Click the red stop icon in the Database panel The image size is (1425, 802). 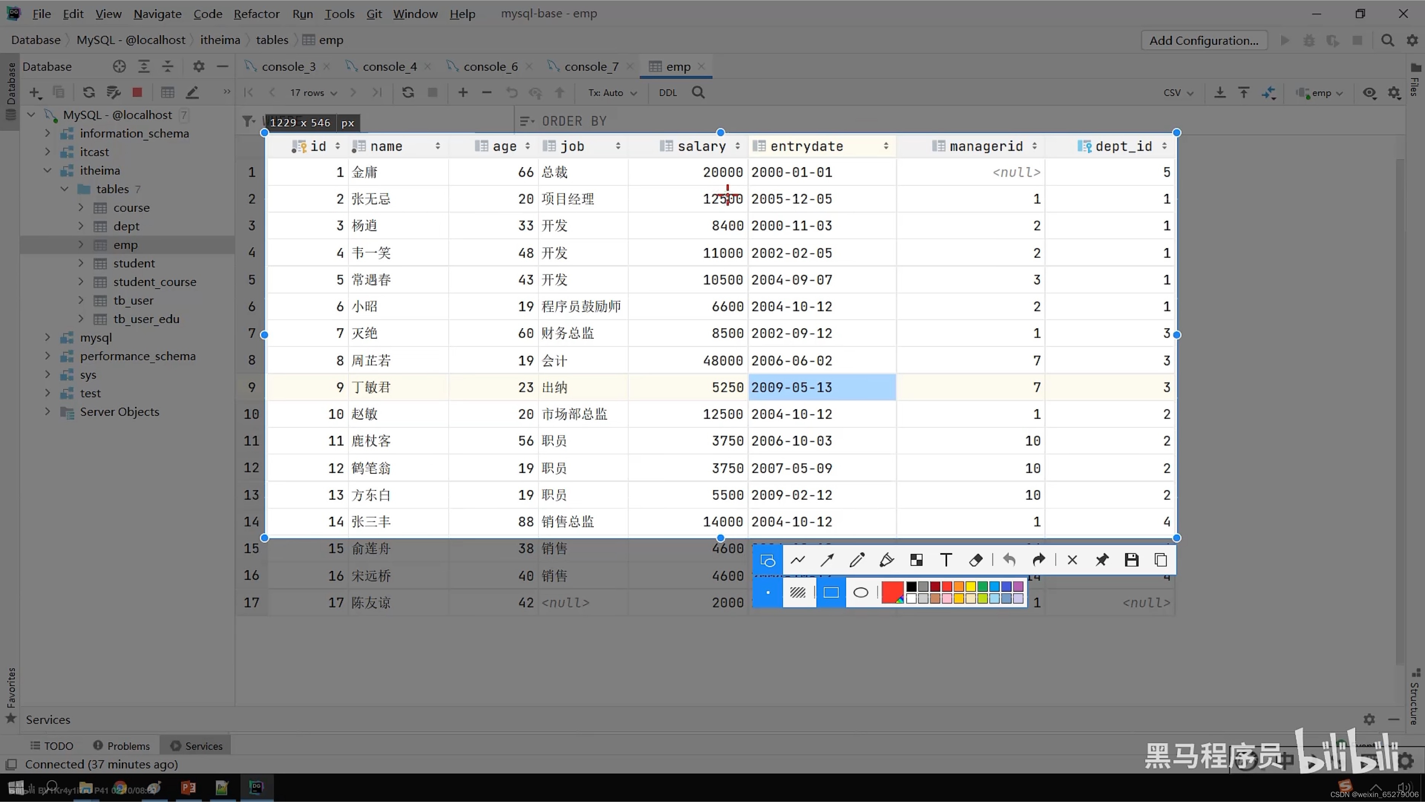pyautogui.click(x=137, y=93)
